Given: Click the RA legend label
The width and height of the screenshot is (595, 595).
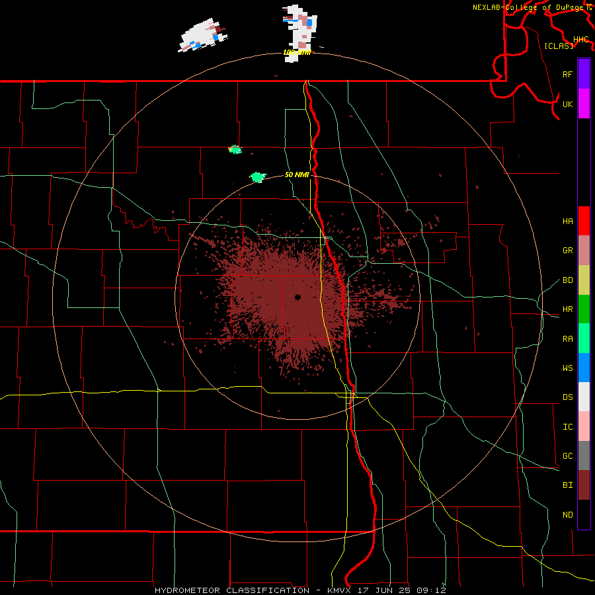Looking at the screenshot, I should [x=567, y=339].
